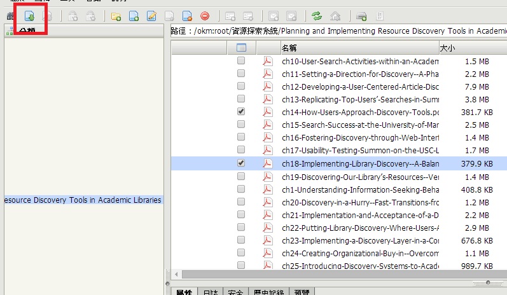The width and height of the screenshot is (507, 295).
Task: Click the remove subscription envelope icon
Action: click(x=291, y=16)
